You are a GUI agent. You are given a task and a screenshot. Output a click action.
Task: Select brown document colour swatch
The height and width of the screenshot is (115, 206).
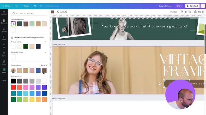point(26,24)
